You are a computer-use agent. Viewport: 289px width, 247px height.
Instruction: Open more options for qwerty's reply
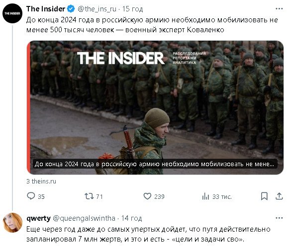pyautogui.click(x=279, y=218)
